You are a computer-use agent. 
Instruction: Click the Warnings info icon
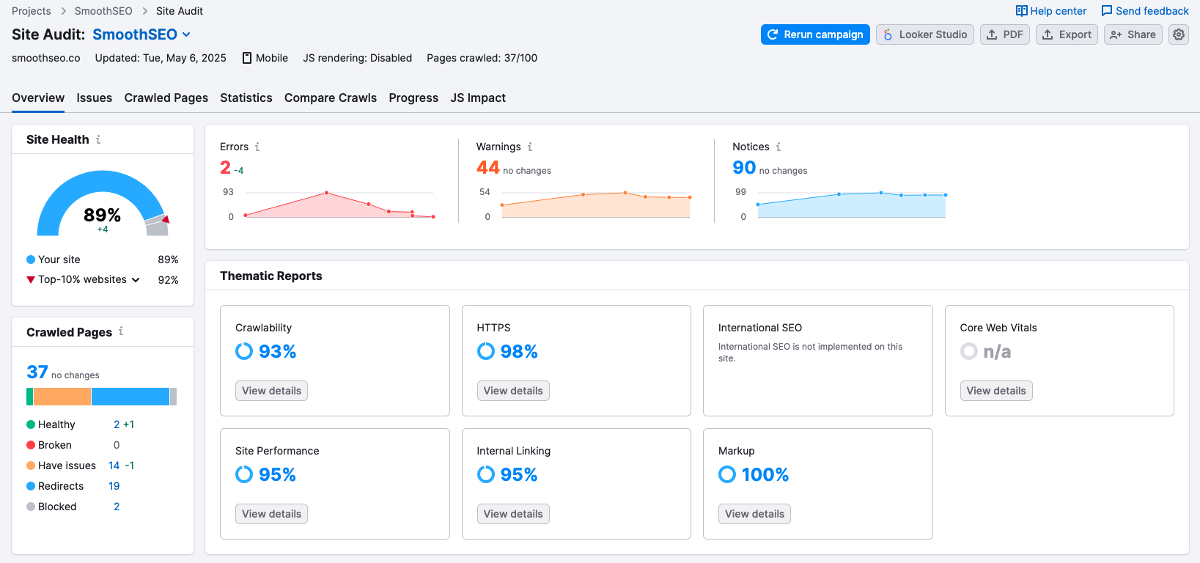pos(530,147)
